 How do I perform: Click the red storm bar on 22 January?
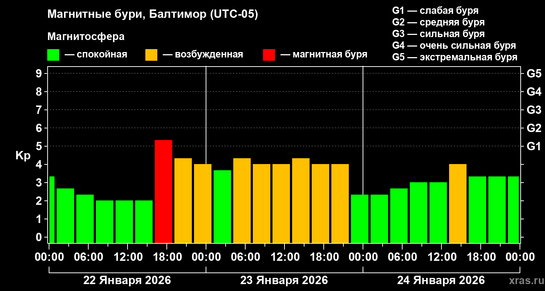[163, 191]
